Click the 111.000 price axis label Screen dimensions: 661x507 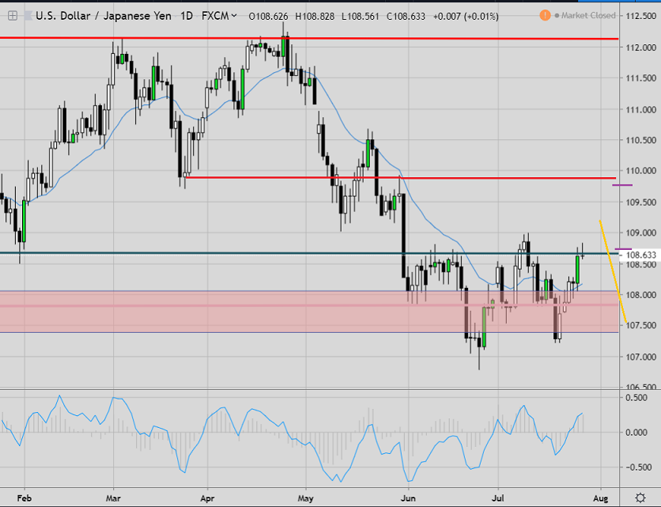pyautogui.click(x=640, y=110)
